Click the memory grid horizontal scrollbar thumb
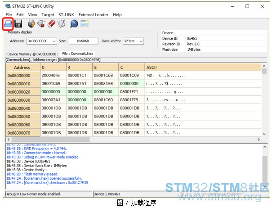 coord(50,140)
